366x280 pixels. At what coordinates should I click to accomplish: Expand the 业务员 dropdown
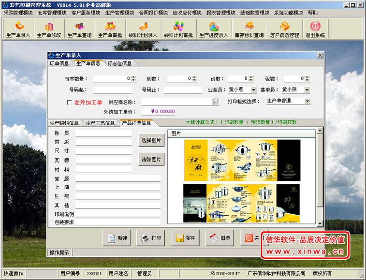[253, 90]
